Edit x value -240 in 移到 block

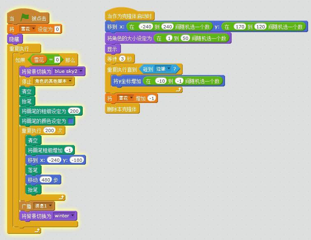(54, 160)
